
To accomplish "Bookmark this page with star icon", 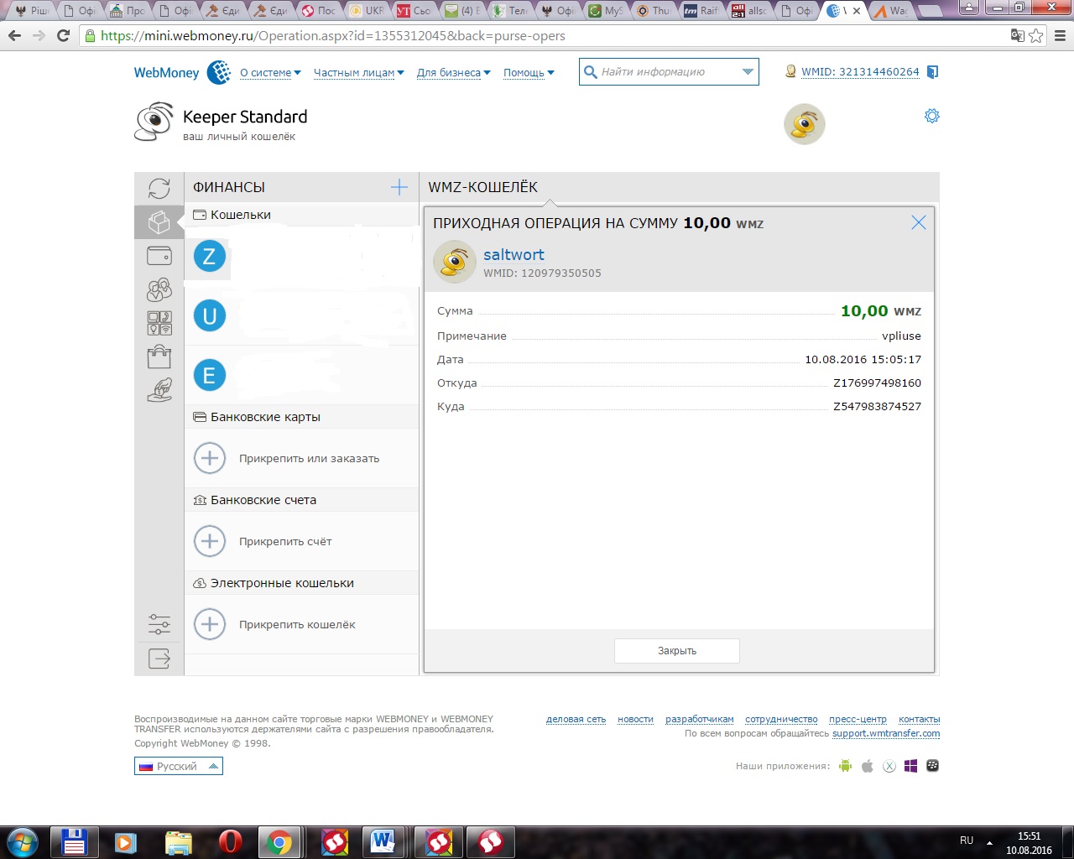I will 1036,35.
